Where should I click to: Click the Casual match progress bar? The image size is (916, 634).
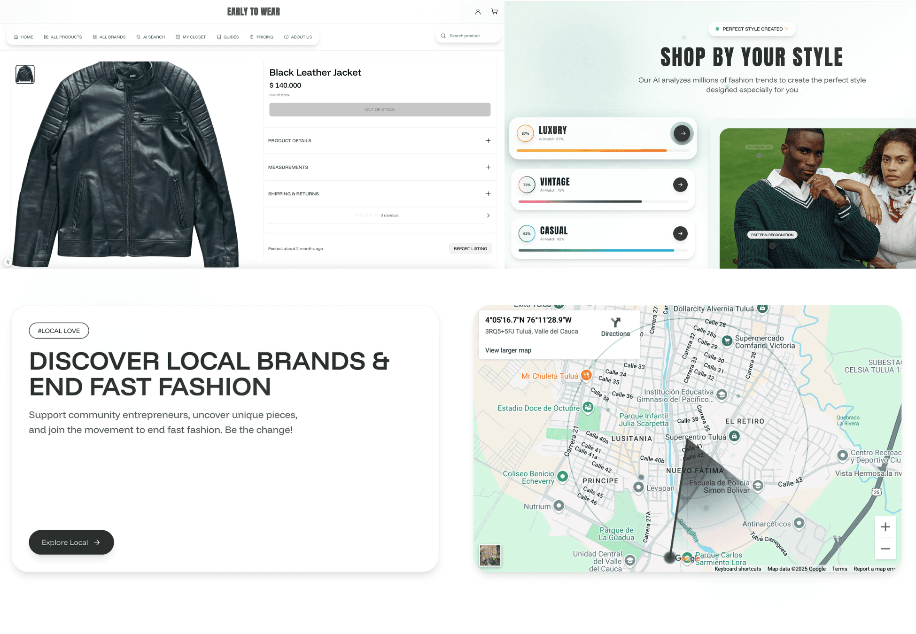[603, 250]
